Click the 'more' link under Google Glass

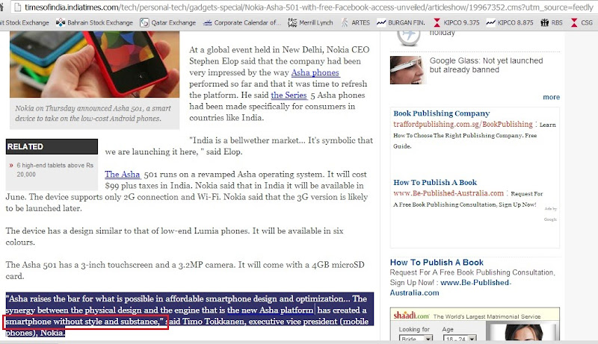(551, 97)
